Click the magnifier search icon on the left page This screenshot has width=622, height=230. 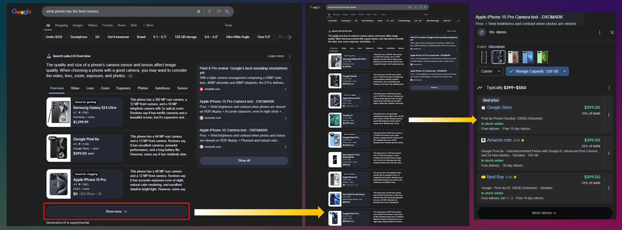point(227,11)
